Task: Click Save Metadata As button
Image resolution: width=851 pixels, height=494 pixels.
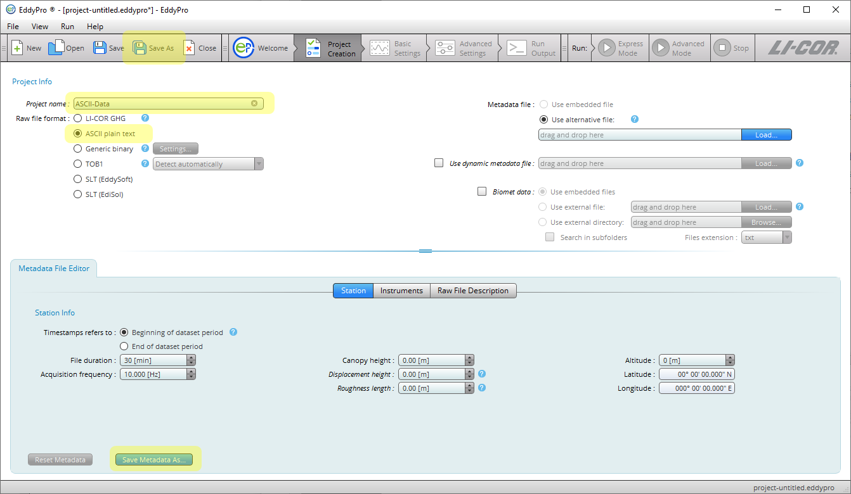Action: coord(154,460)
